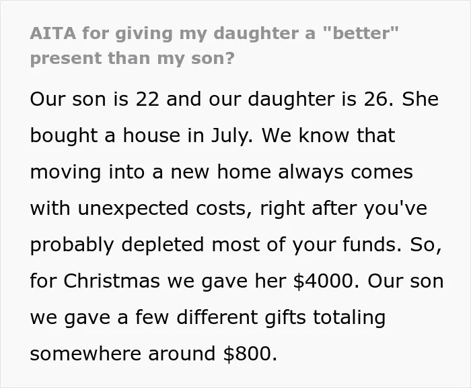The image size is (471, 388).
Task: Click the word "totaling" in the post
Action: tap(349, 319)
